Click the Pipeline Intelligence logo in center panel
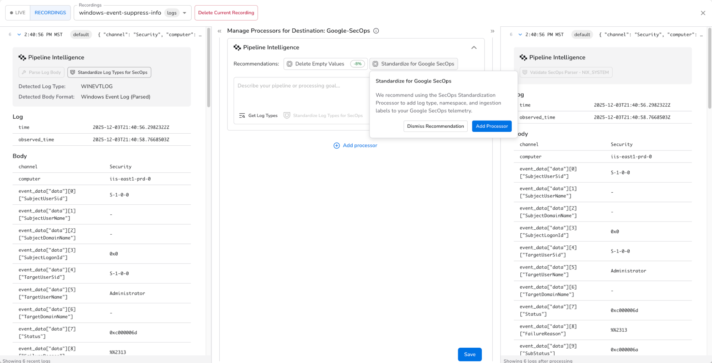The height and width of the screenshot is (363, 712). (x=237, y=47)
